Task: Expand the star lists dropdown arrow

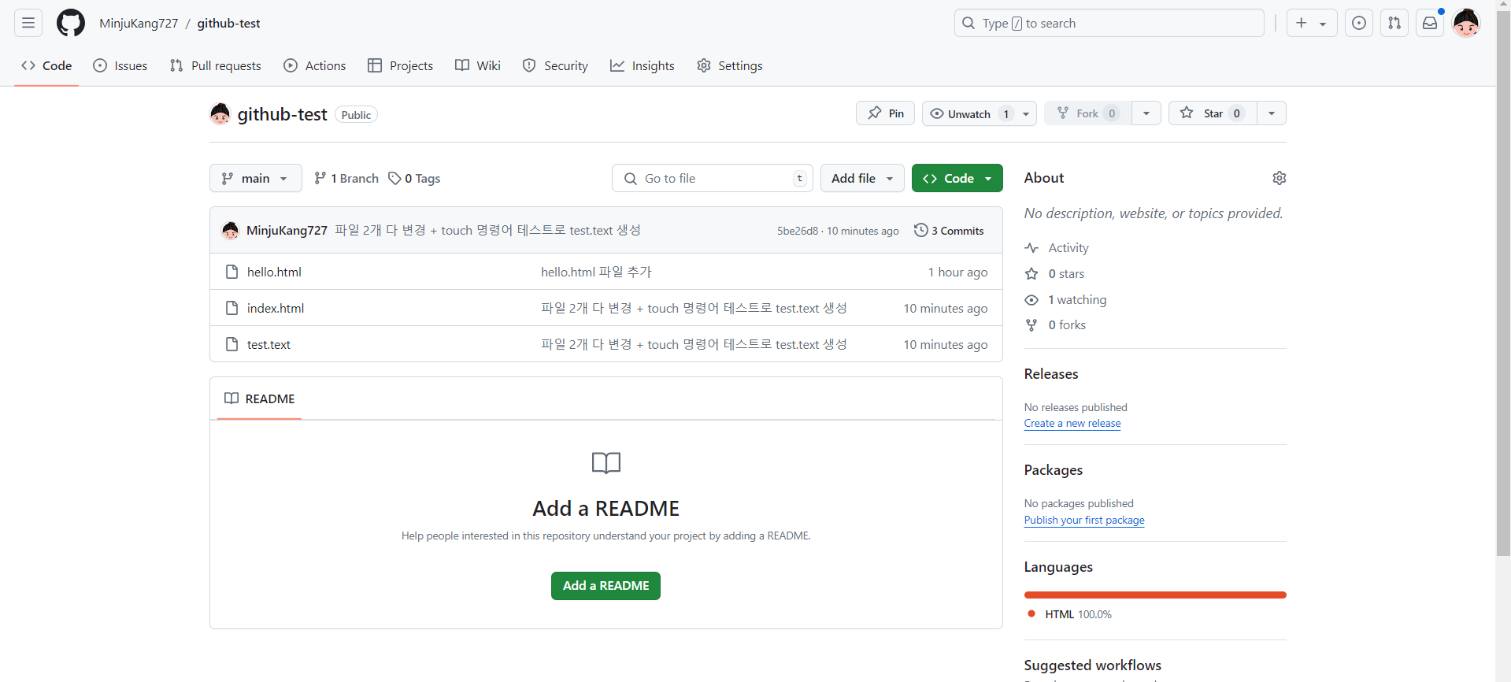Action: [1272, 113]
